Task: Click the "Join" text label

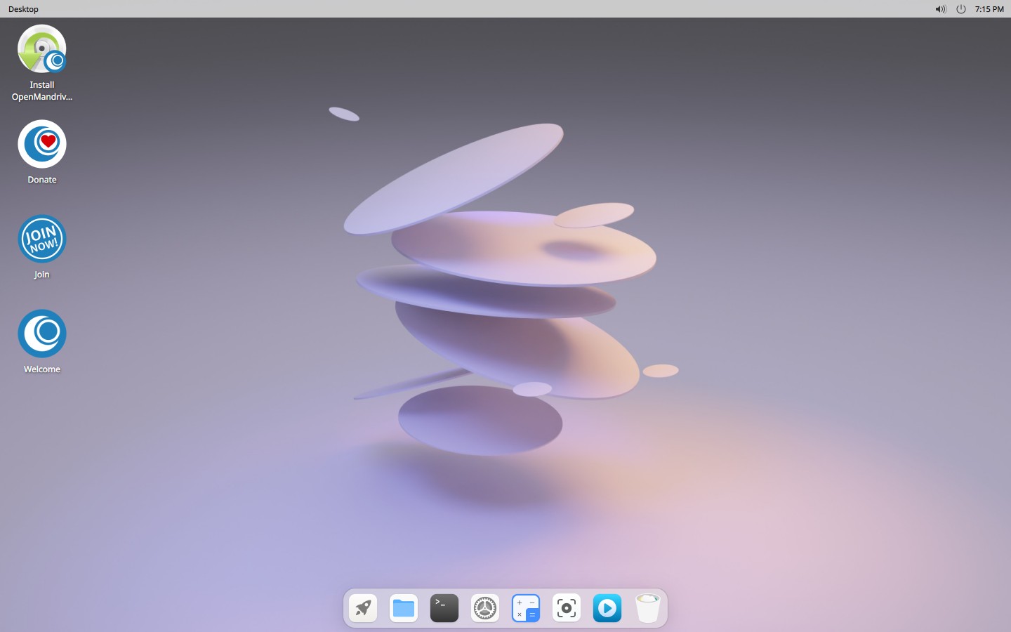Action: click(x=42, y=275)
